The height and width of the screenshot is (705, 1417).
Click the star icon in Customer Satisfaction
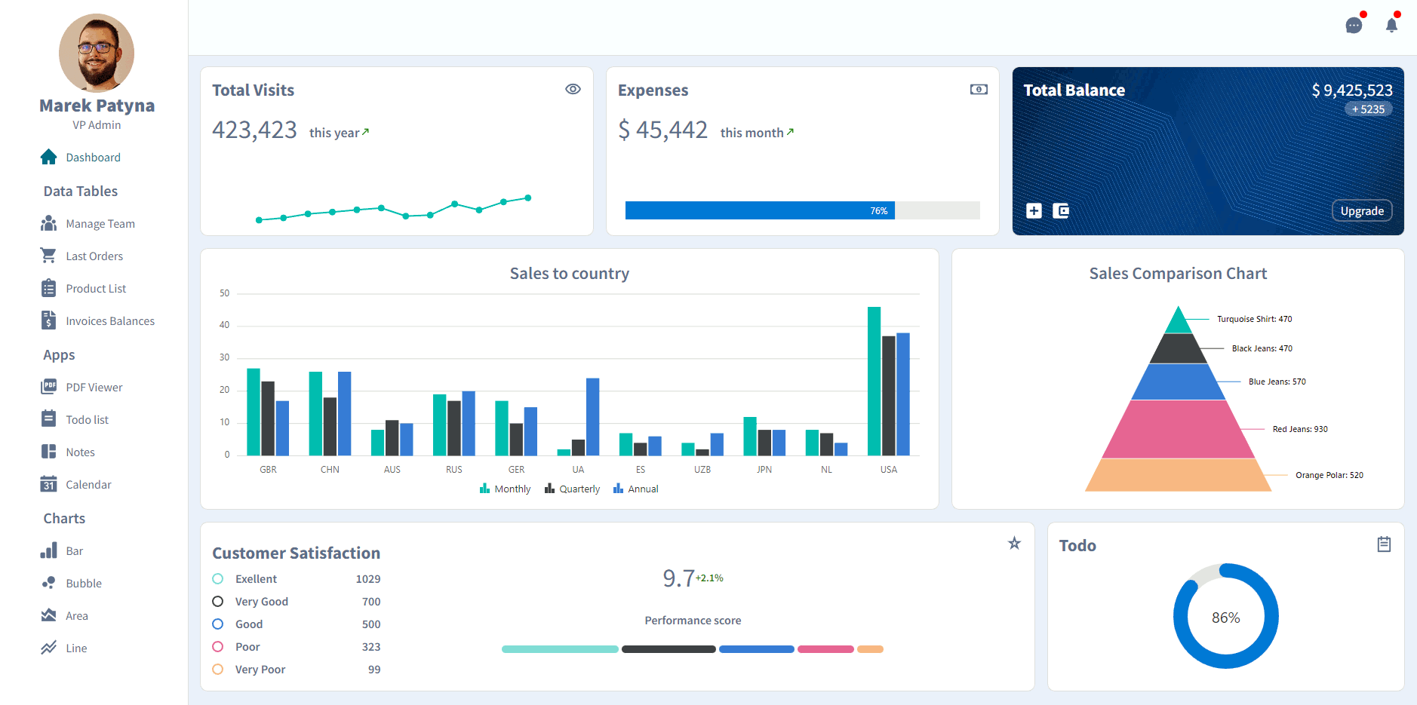coord(1014,543)
